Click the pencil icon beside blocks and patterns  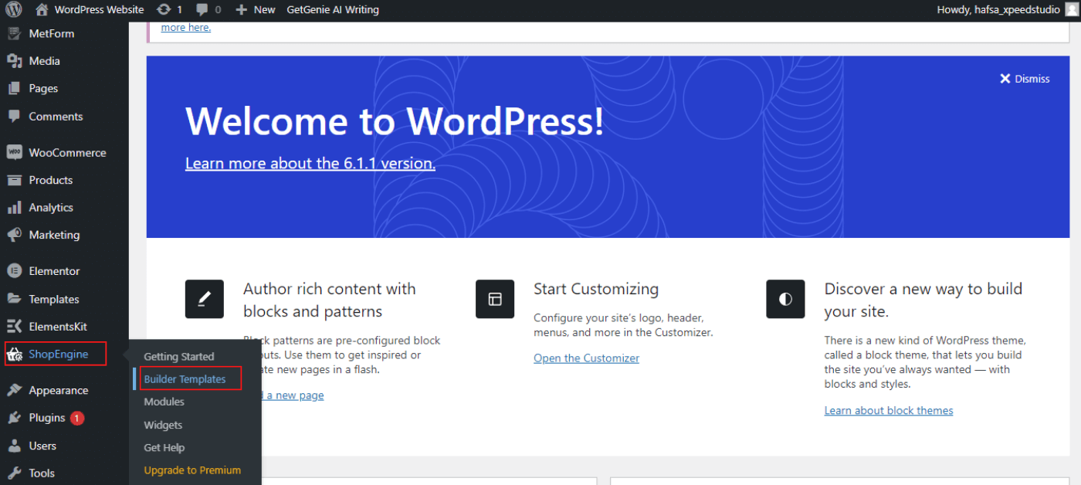tap(204, 299)
